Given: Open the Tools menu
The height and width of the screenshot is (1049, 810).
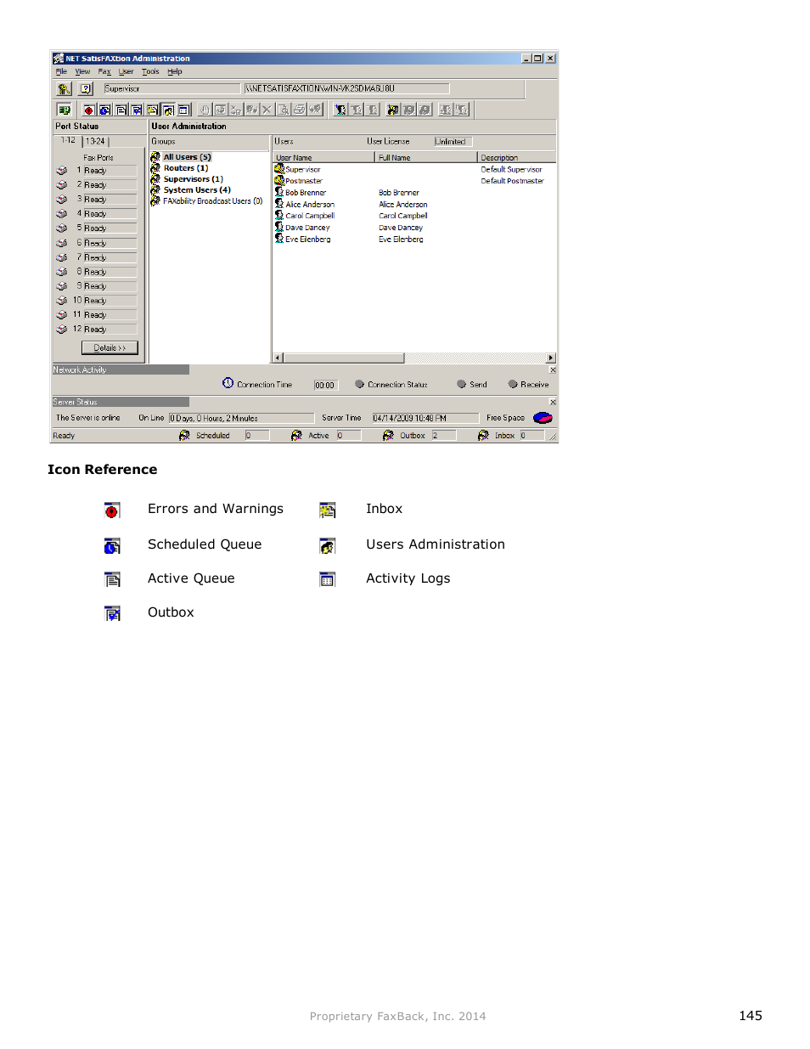Looking at the screenshot, I should pos(150,72).
